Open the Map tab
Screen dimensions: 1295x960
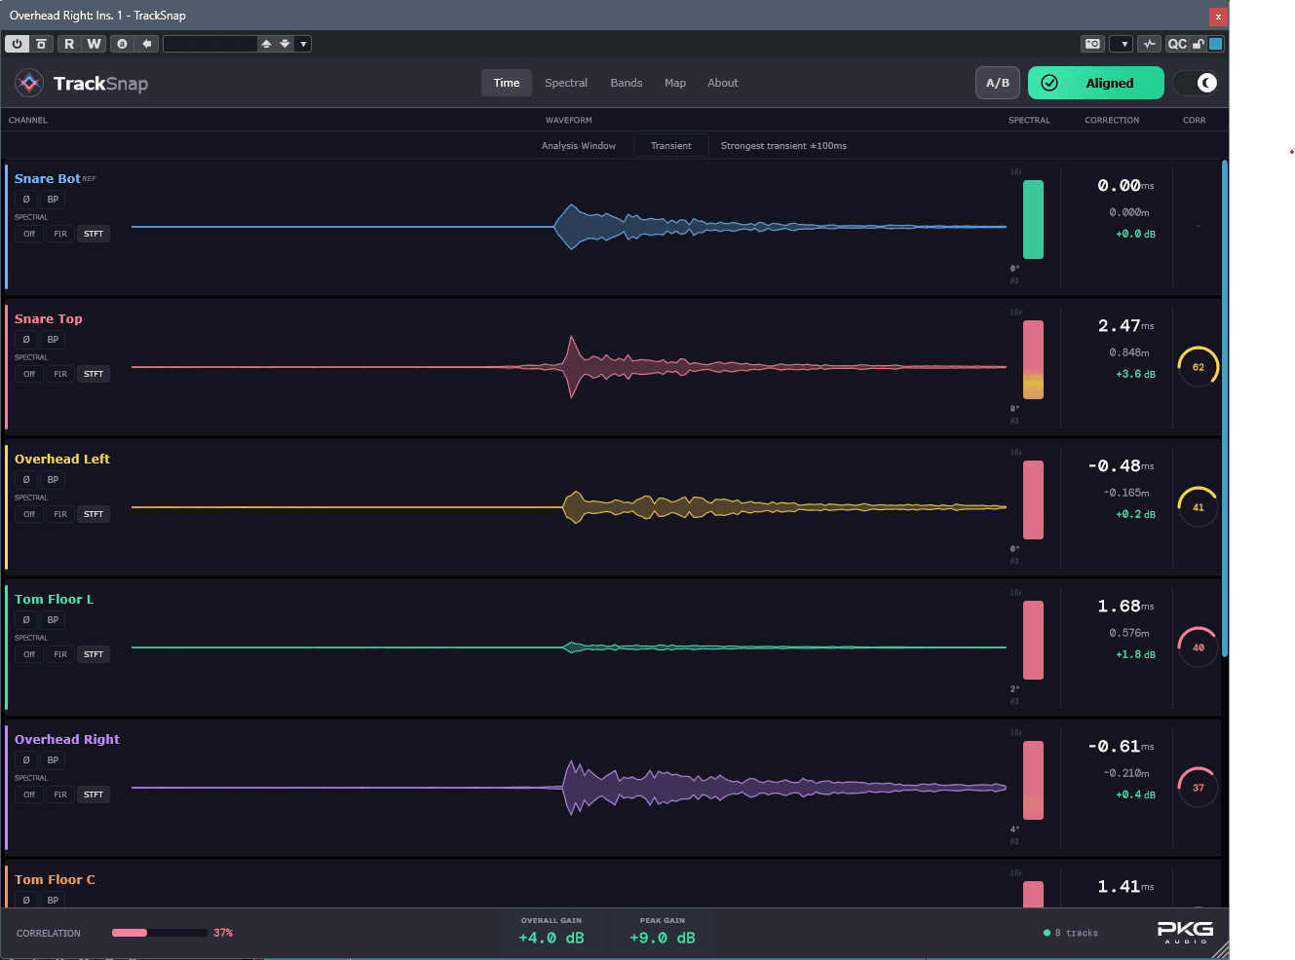[x=675, y=83]
